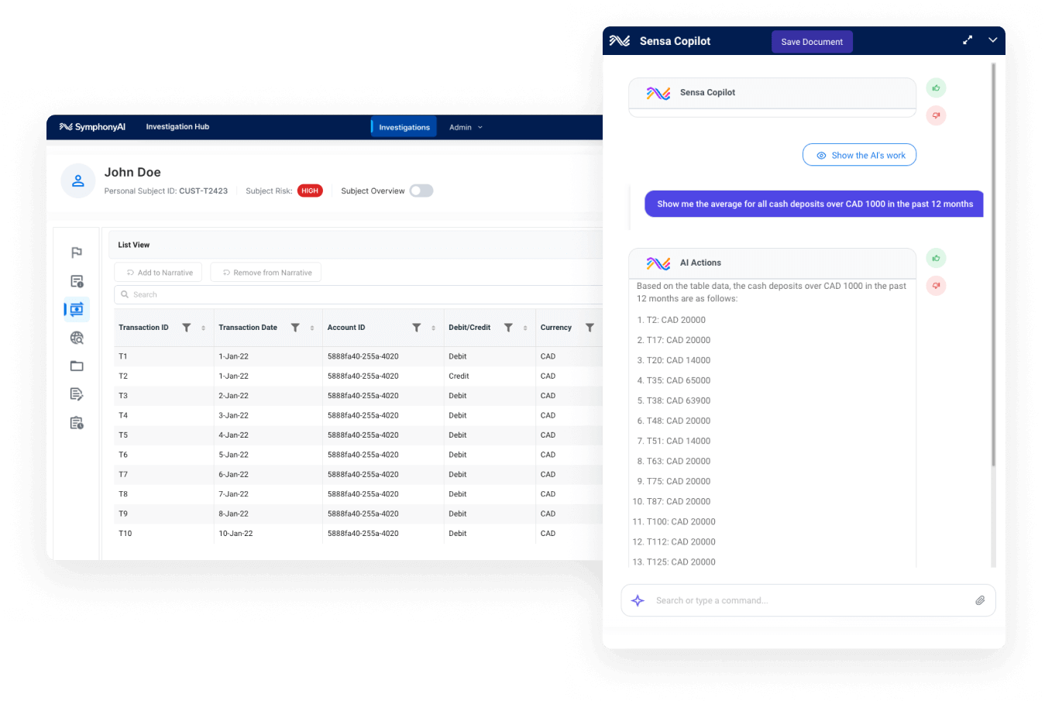
Task: Filter the Transaction Date column
Action: pyautogui.click(x=295, y=328)
